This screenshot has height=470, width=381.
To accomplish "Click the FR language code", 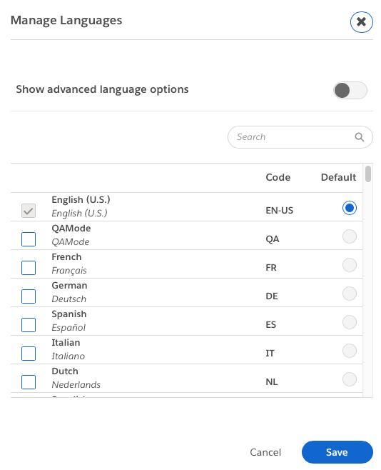I will pyautogui.click(x=271, y=267).
